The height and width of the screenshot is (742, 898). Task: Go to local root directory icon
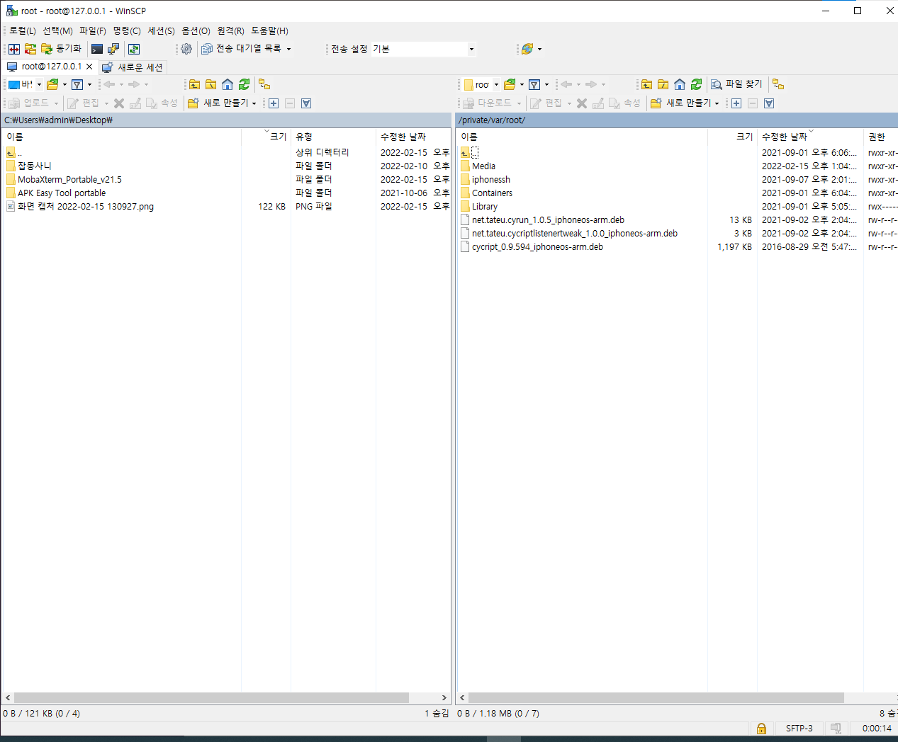coord(211,84)
